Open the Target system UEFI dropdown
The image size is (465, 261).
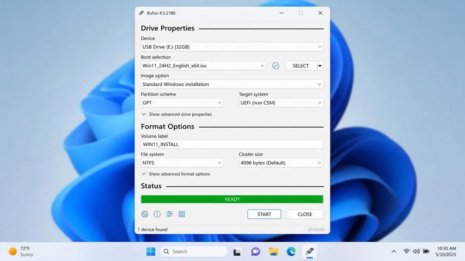(281, 103)
